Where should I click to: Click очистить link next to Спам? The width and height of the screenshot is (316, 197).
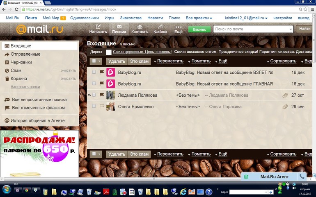click(68, 70)
